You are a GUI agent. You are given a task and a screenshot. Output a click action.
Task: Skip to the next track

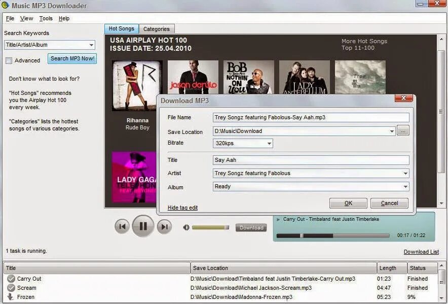(x=164, y=226)
